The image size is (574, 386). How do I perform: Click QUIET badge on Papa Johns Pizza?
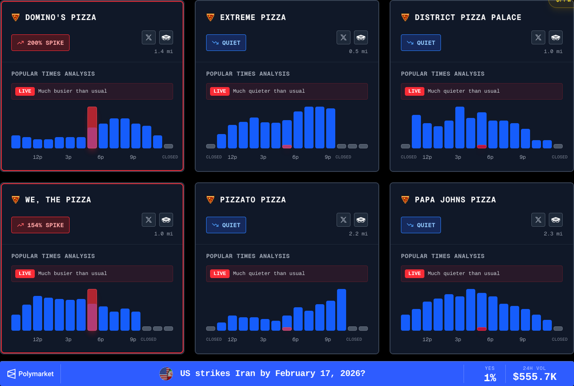pyautogui.click(x=421, y=225)
